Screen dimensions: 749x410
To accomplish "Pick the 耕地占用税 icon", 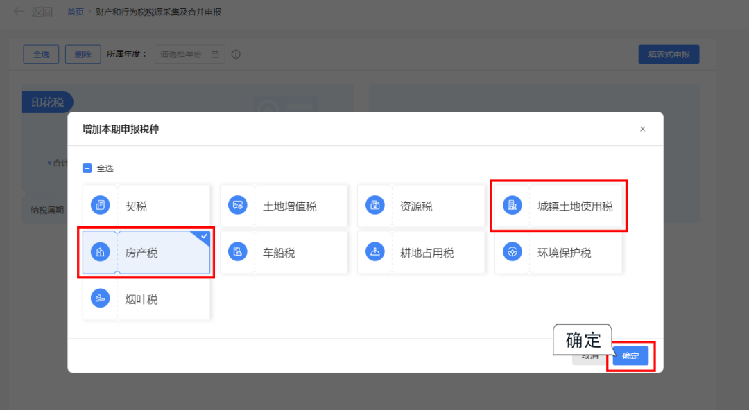I will [x=375, y=251].
